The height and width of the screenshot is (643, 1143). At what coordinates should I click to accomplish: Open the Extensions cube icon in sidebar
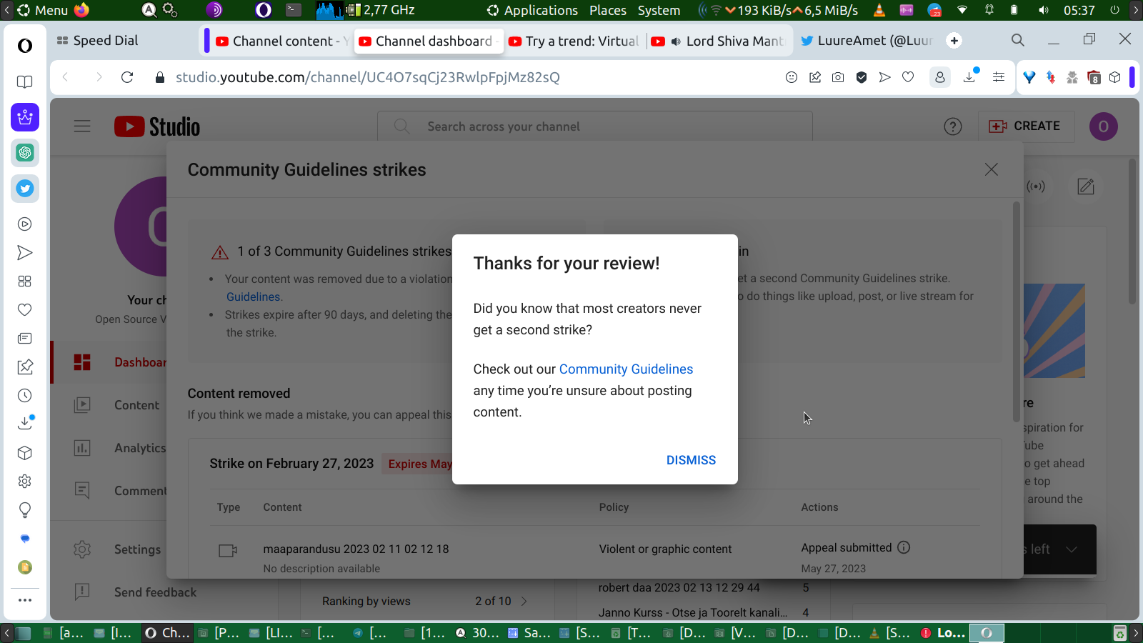[x=25, y=453]
